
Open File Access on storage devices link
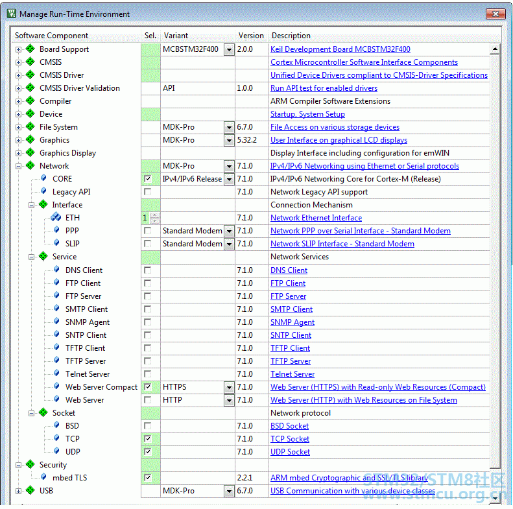(x=335, y=127)
